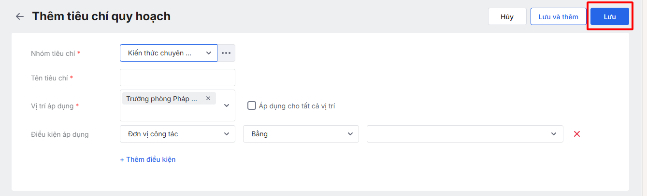Delete the condition row with red X
Image resolution: width=647 pixels, height=196 pixels.
[x=576, y=134]
